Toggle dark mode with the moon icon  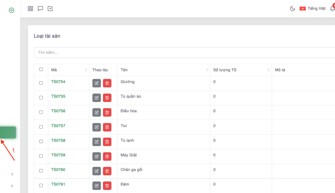tap(292, 9)
